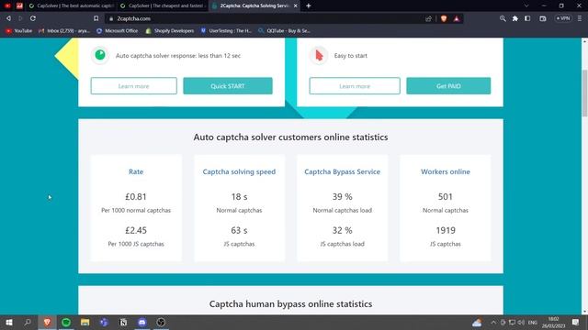588x330 pixels.
Task: Open Notion from the taskbar
Action: (x=123, y=322)
